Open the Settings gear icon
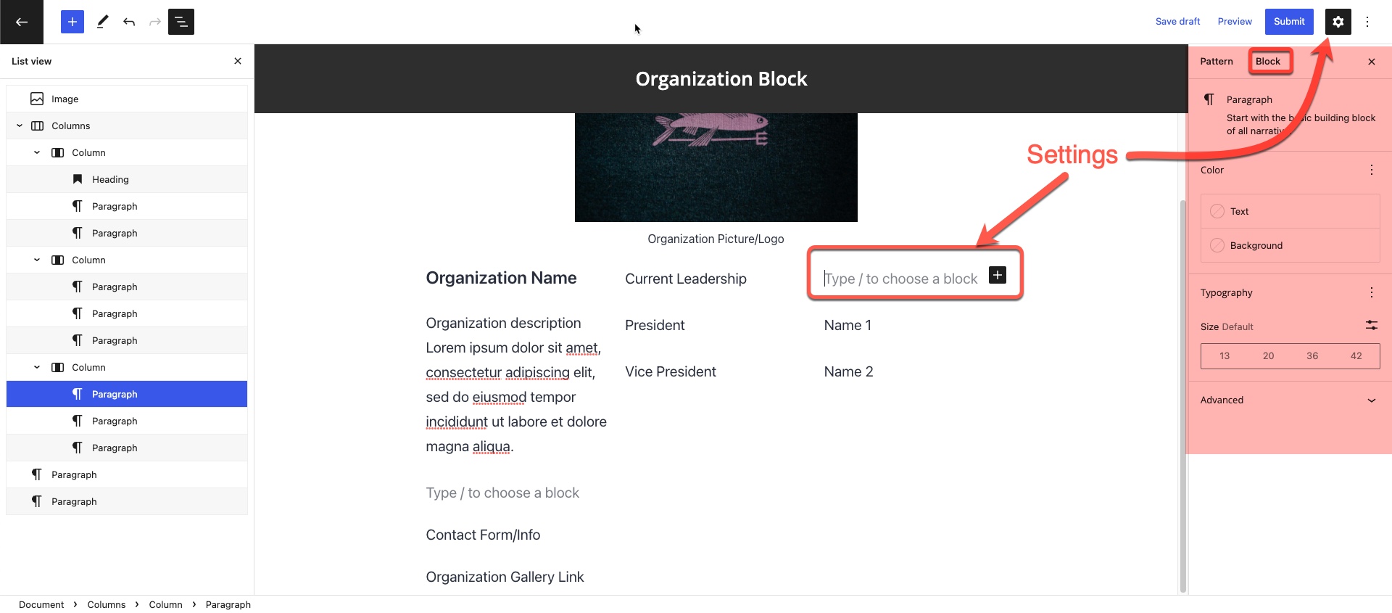Viewport: 1392px width, 613px height. click(1338, 22)
